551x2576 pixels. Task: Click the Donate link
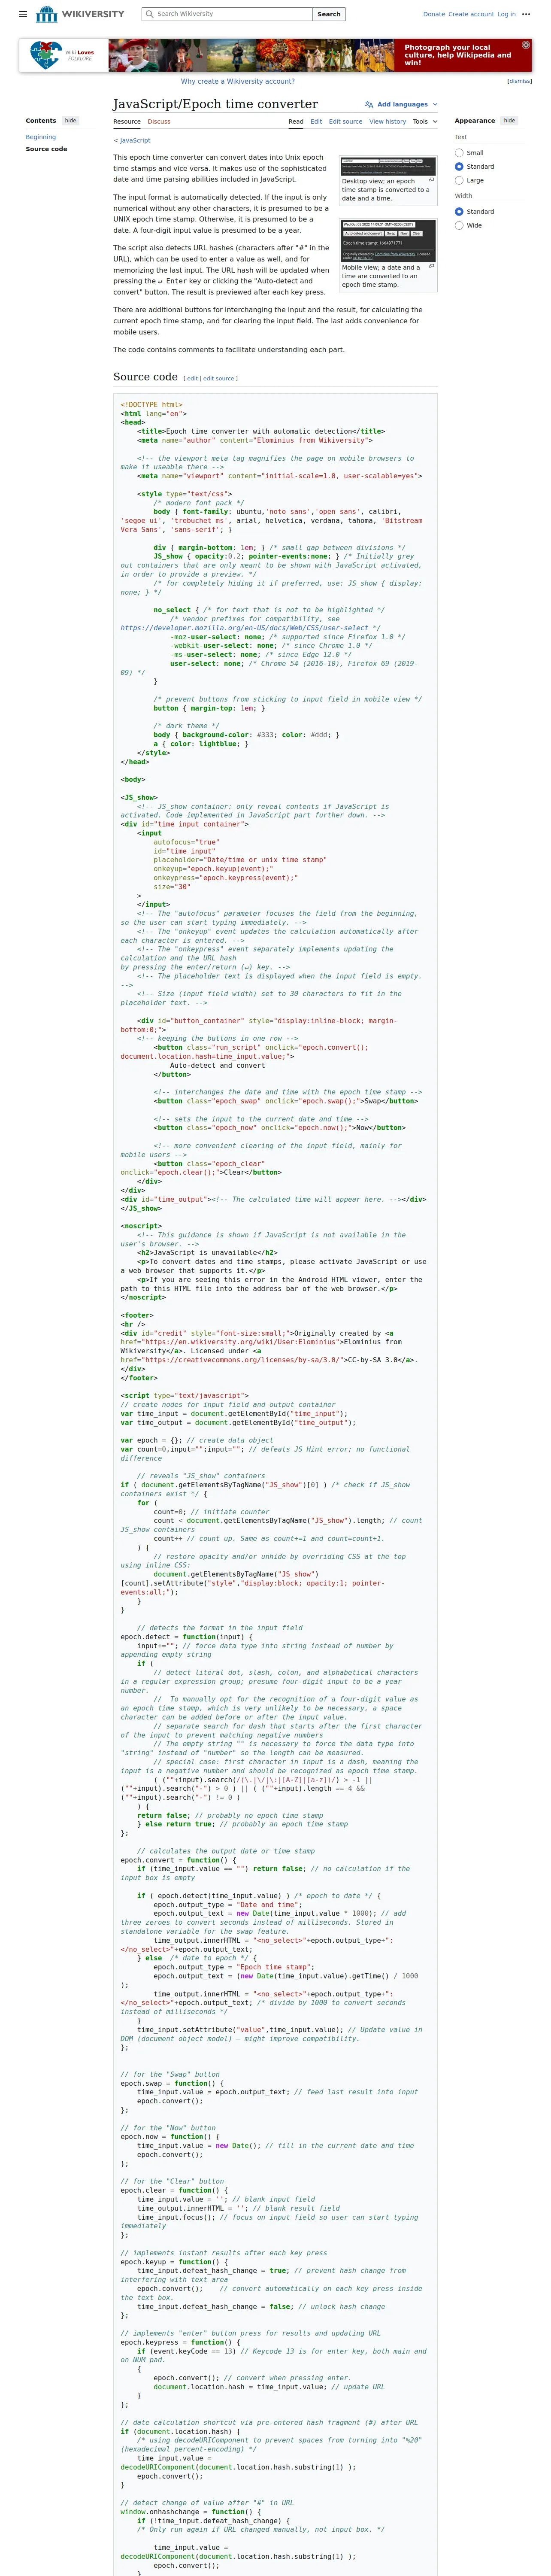(x=434, y=14)
